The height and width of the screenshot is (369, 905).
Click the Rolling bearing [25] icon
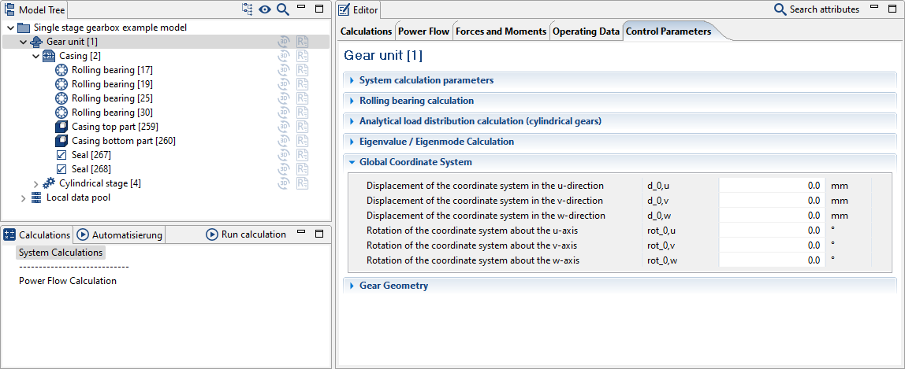click(x=61, y=98)
